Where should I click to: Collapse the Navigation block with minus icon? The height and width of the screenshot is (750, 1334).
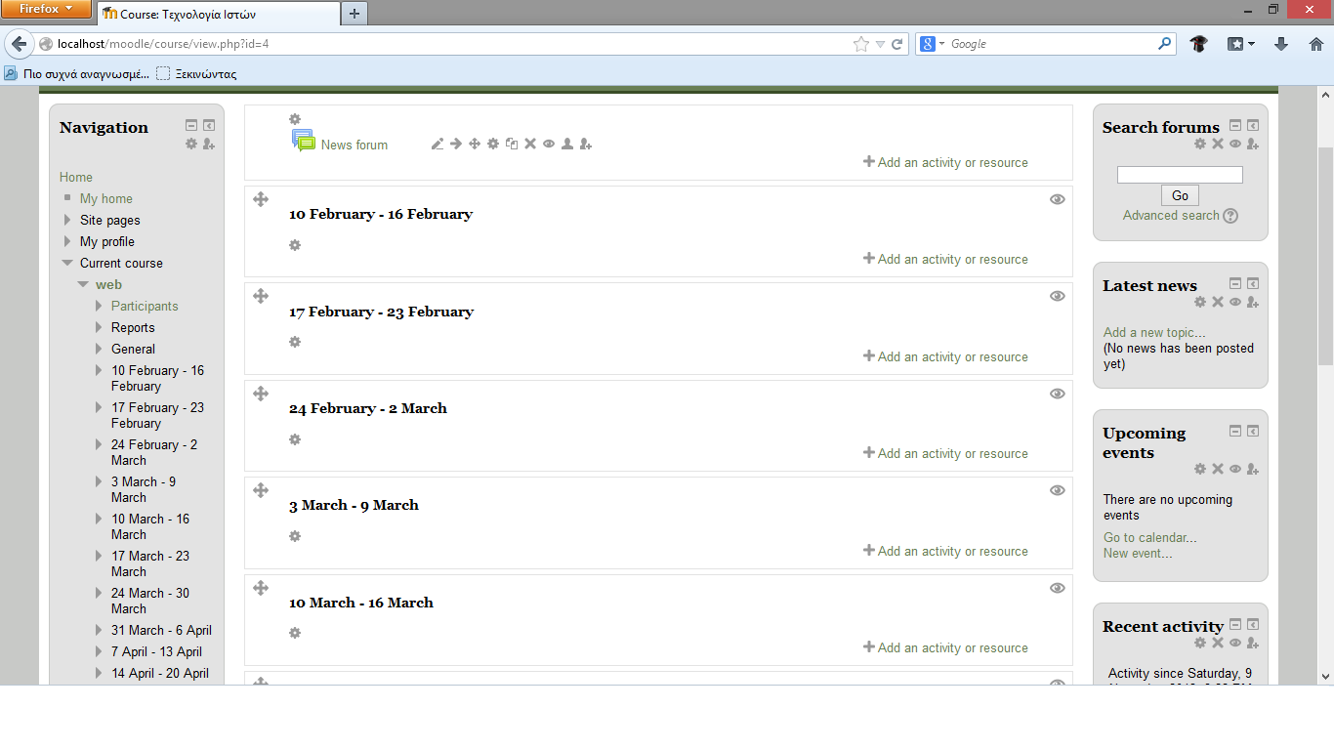(191, 125)
